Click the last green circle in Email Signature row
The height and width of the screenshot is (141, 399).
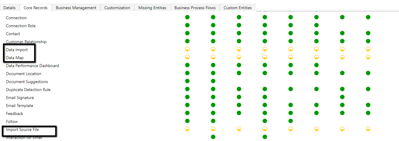pos(342,97)
